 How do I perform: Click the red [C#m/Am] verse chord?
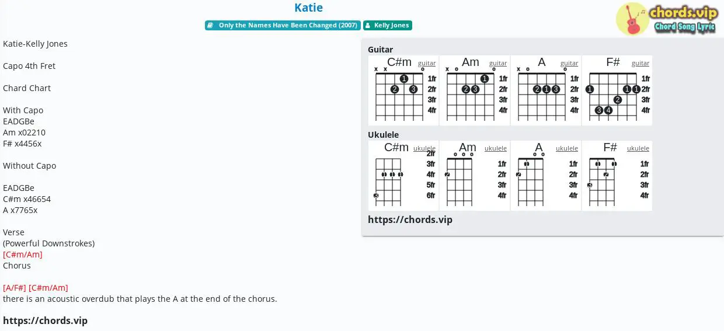point(23,255)
